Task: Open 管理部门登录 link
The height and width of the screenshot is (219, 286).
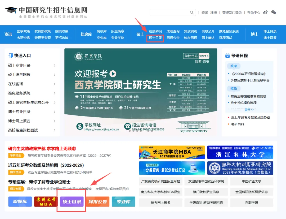Action: click(232, 12)
